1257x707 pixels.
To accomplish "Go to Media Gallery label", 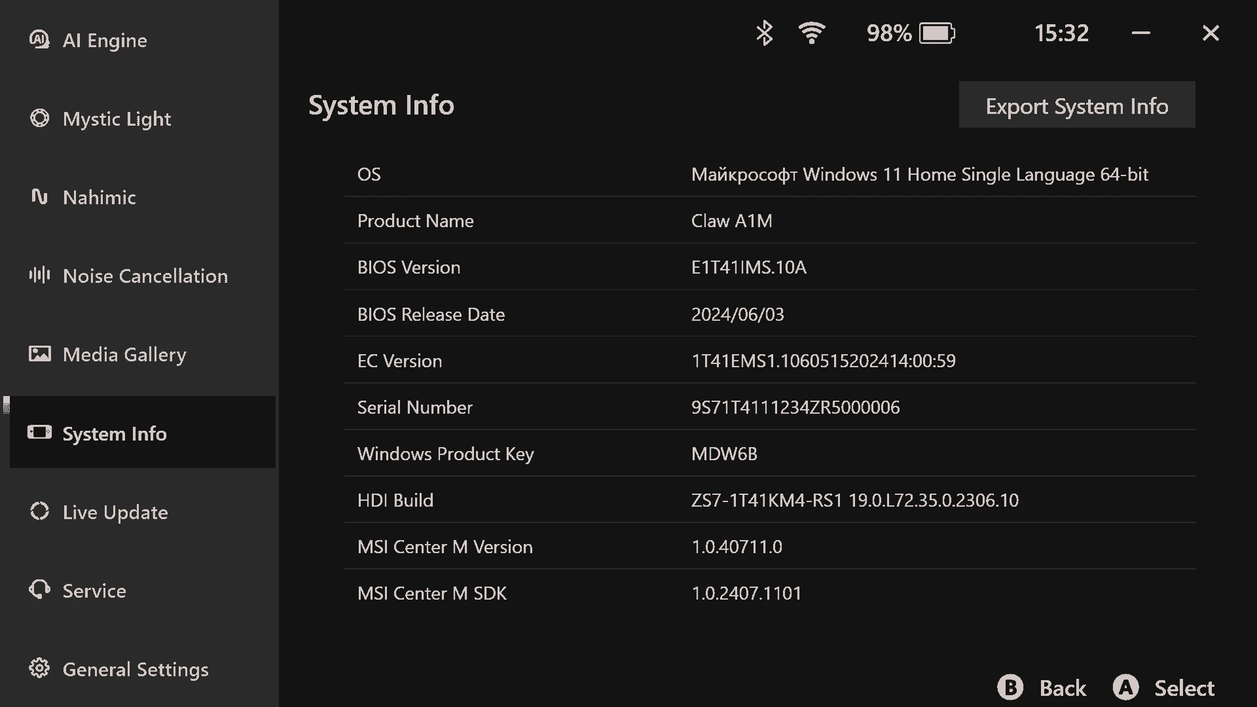I will 124,355.
